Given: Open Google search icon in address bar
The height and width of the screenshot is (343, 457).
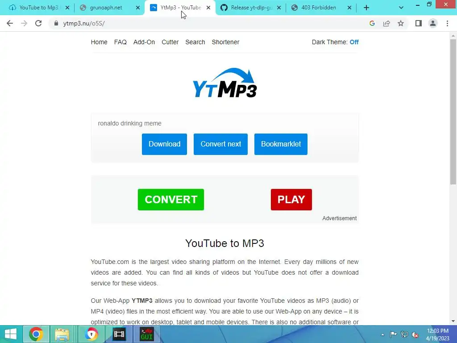Looking at the screenshot, I should coord(372,23).
